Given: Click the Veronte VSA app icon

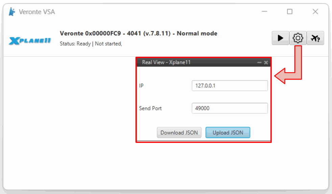Looking at the screenshot, I should 12,12.
